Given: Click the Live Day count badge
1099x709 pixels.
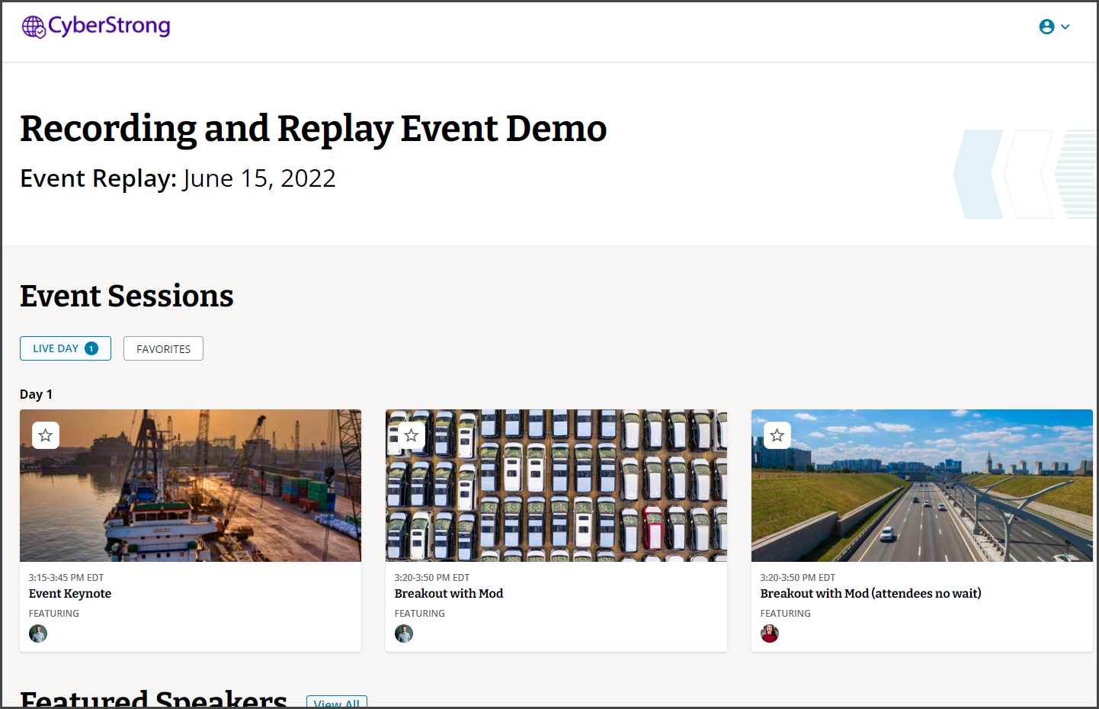Looking at the screenshot, I should [91, 348].
